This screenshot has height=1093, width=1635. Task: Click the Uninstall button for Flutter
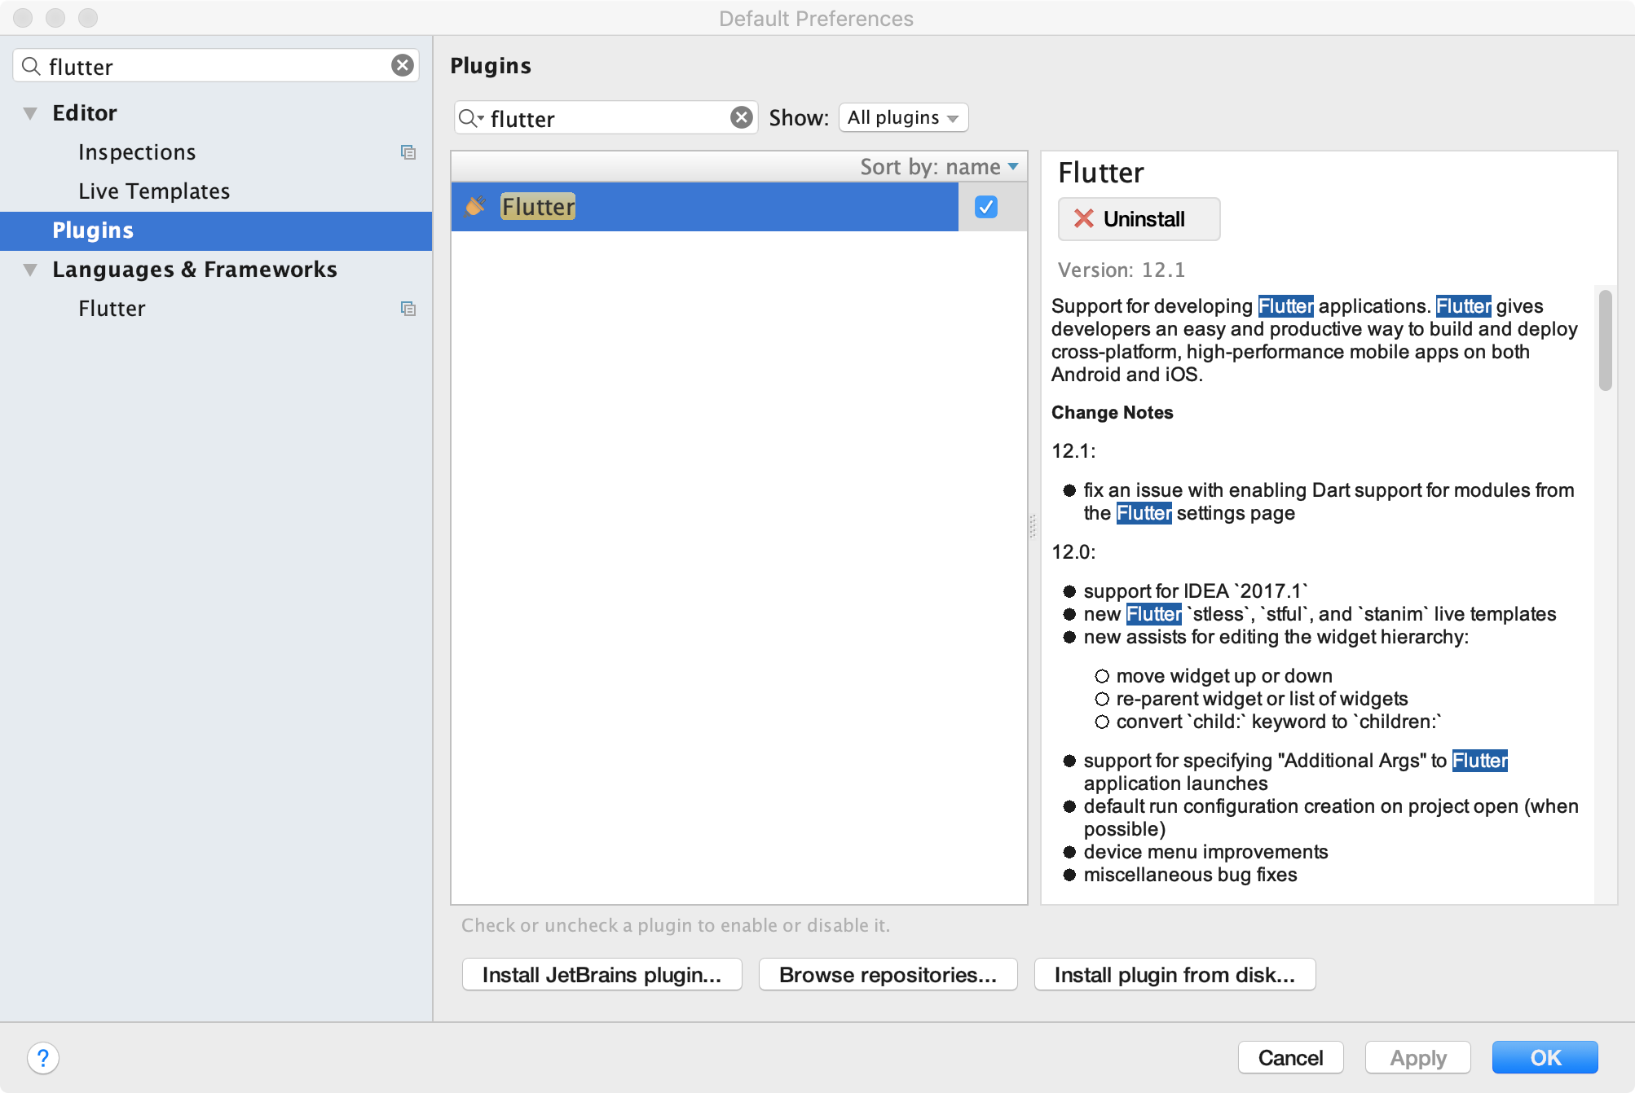(1139, 219)
